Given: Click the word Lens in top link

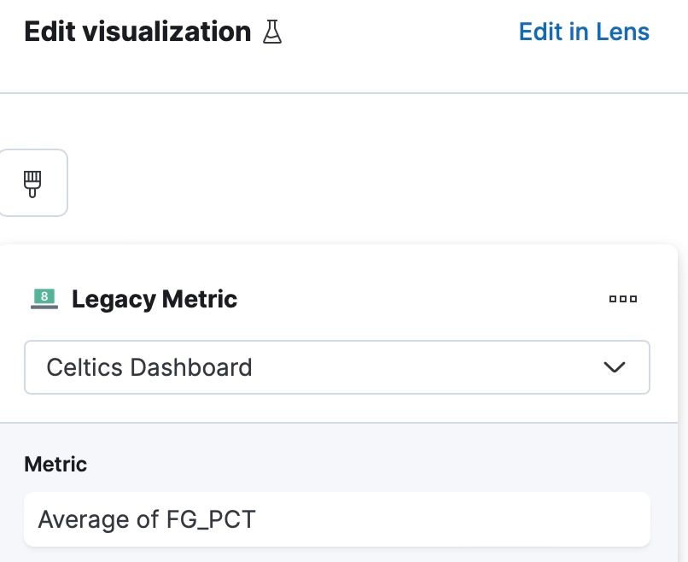Looking at the screenshot, I should [621, 32].
